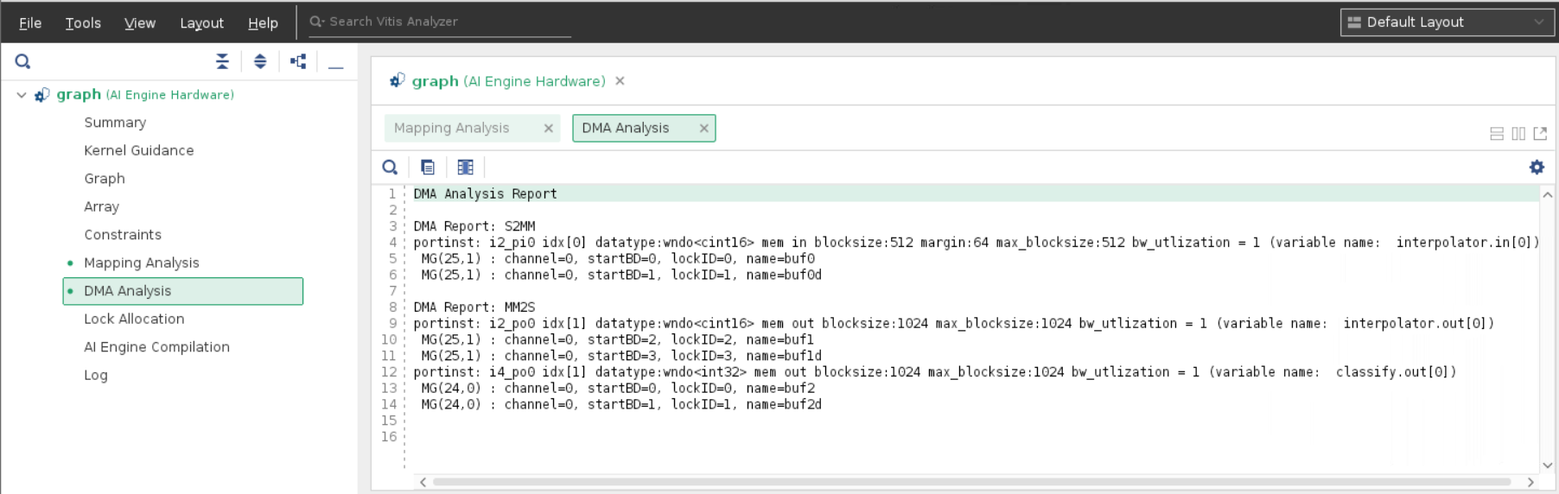Click the hierarchy tree view icon in sidebar
The image size is (1559, 494).
tap(298, 61)
